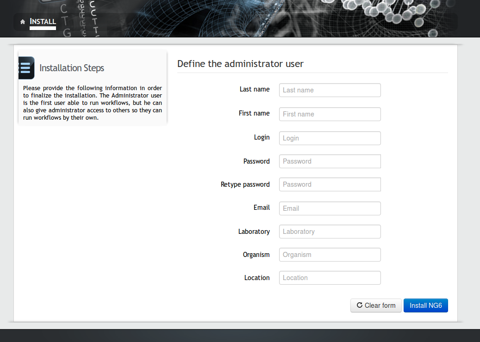Focus the first Password input box
This screenshot has height=342, width=480.
[x=330, y=161]
